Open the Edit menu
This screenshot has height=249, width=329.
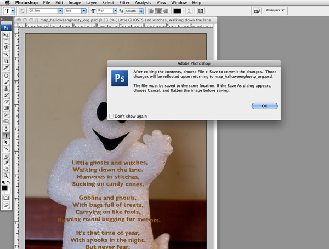(59, 3)
